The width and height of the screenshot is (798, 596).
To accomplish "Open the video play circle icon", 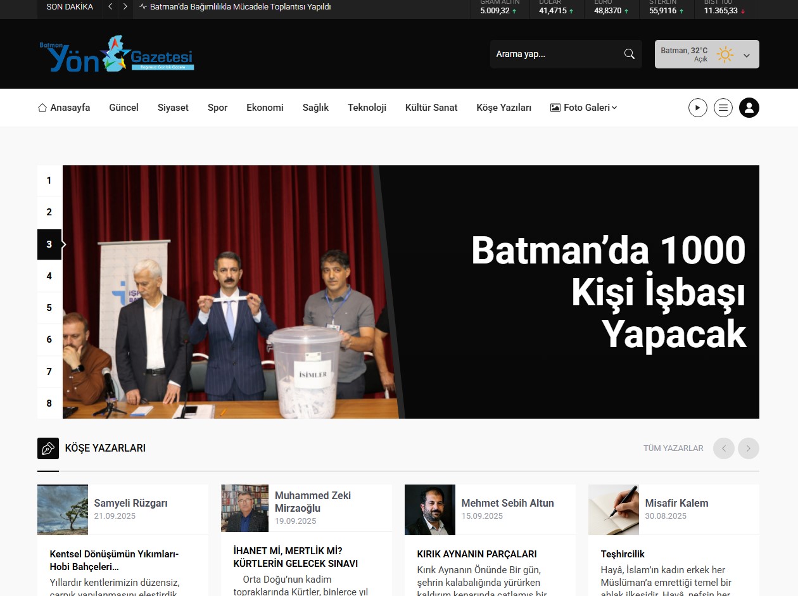I will pos(697,108).
